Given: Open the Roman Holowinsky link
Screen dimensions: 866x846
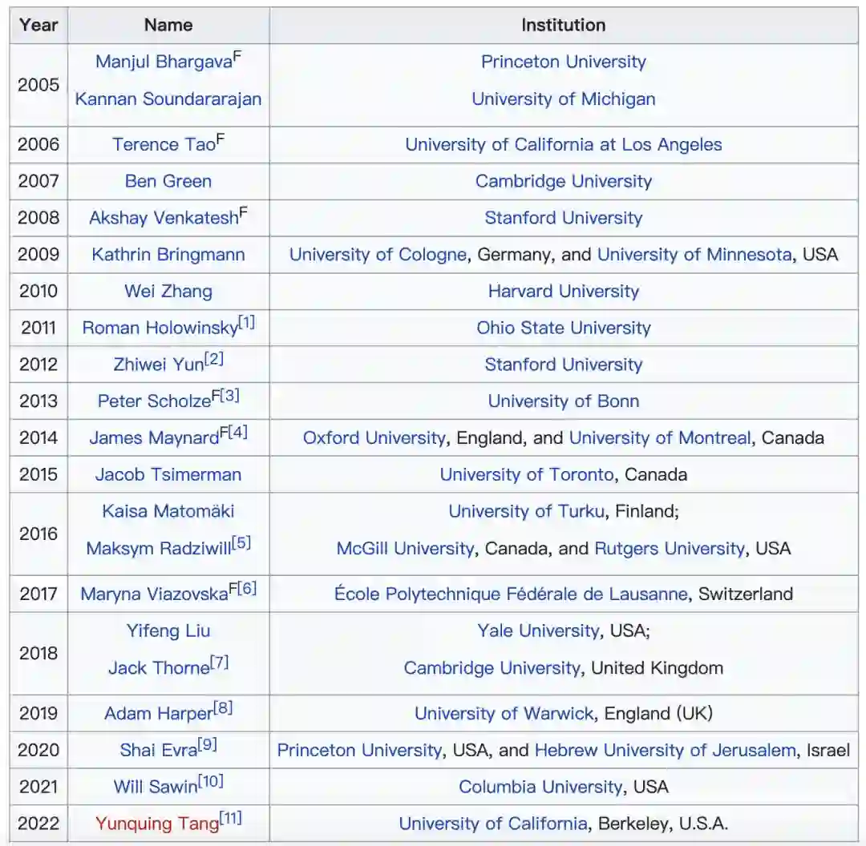Looking at the screenshot, I should coord(160,328).
